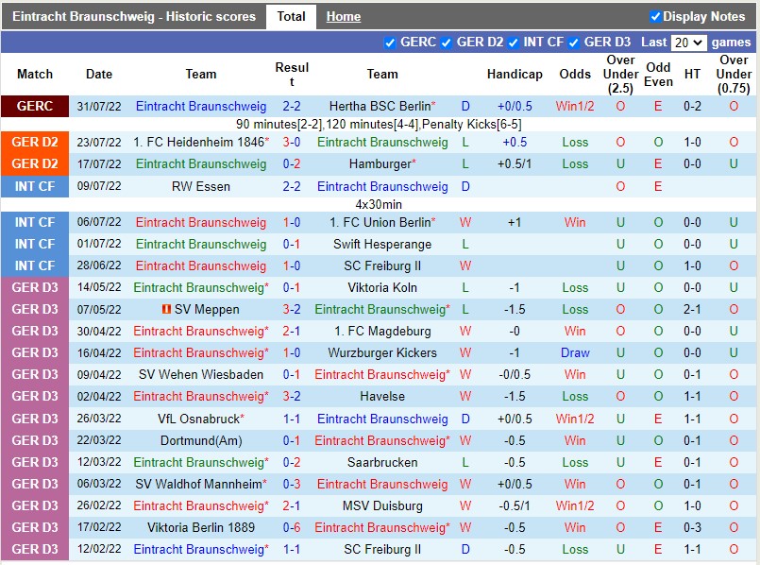This screenshot has width=760, height=565.
Task: Open the Hamburger team page link
Action: [x=379, y=163]
